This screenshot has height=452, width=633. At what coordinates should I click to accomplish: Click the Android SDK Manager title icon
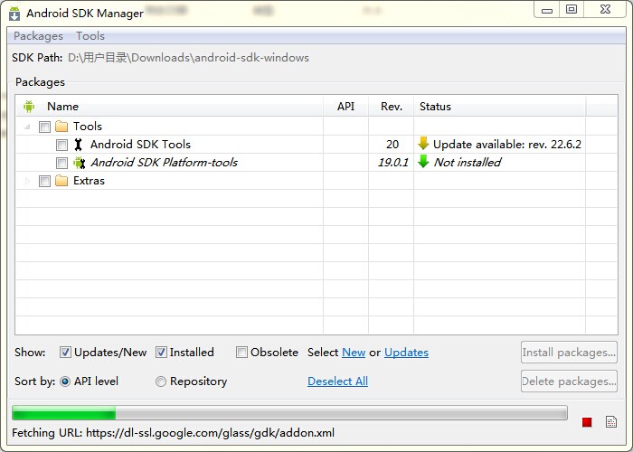14,14
